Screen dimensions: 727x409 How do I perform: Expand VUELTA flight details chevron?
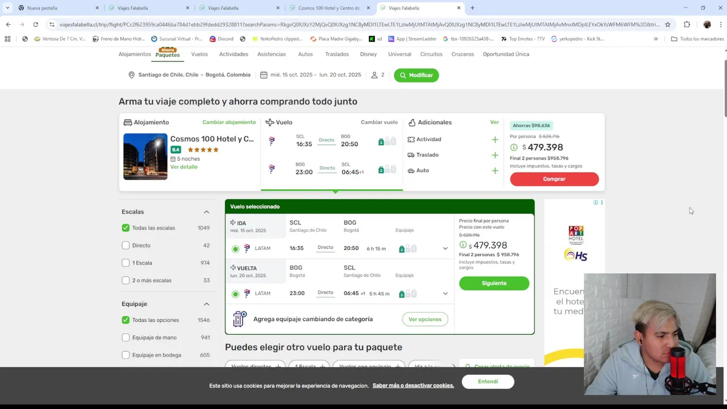tap(445, 294)
